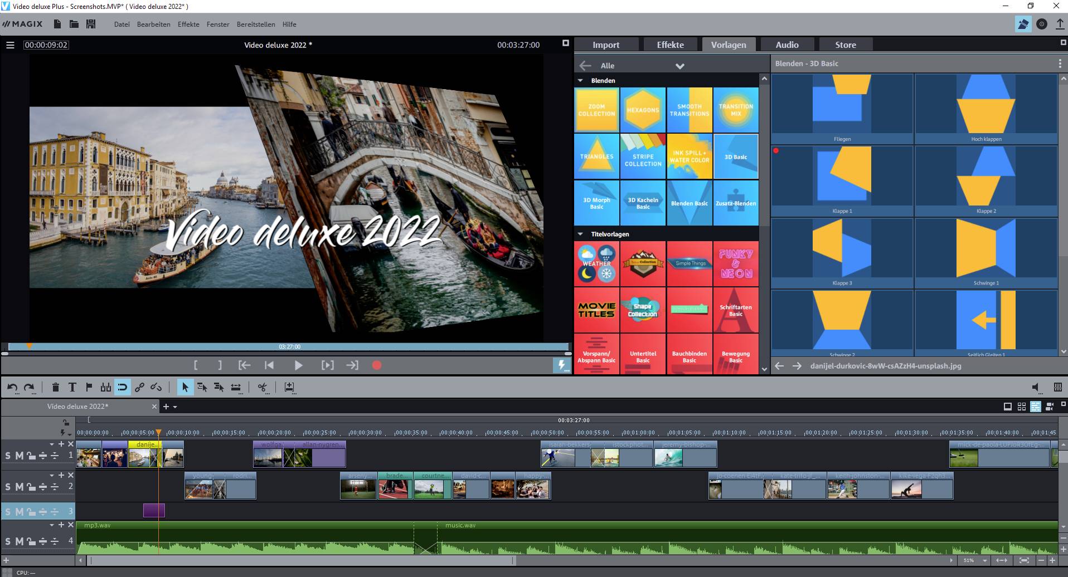
Task: Click the Undo arrow in timeline toolbar
Action: (12, 387)
